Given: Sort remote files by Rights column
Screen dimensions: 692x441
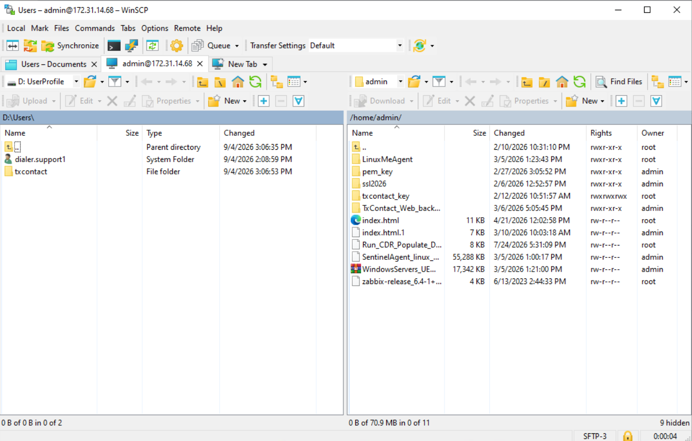Looking at the screenshot, I should pos(601,133).
